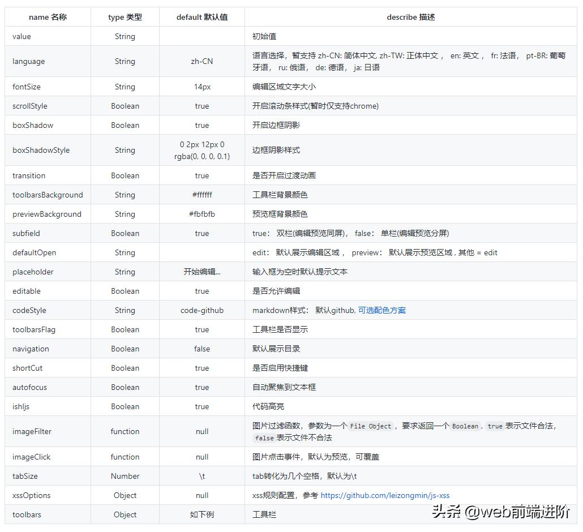This screenshot has width=583, height=532.
Task: Click the 'code-github' default value cell
Action: click(202, 310)
